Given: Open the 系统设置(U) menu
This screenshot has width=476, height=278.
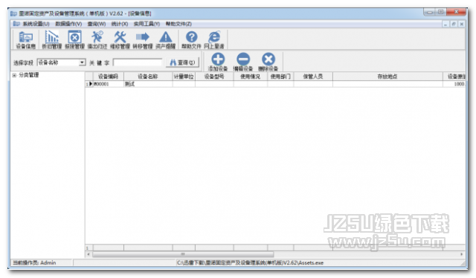Looking at the screenshot, I should (36, 24).
